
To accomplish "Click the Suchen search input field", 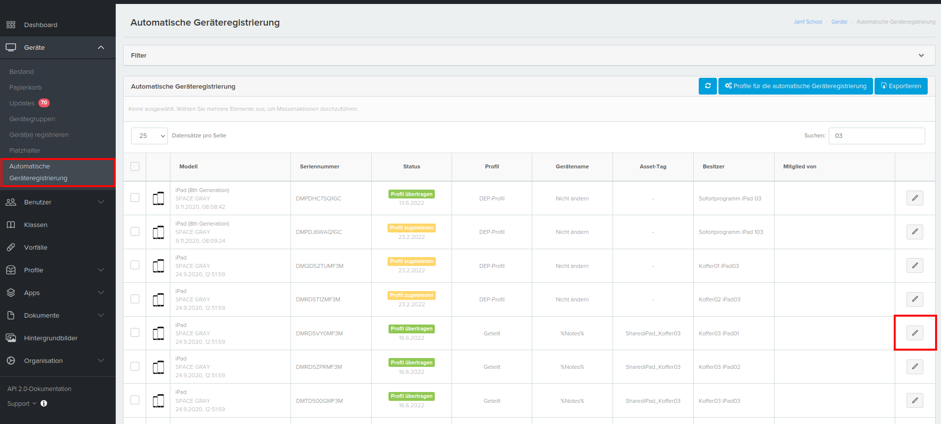I will point(876,136).
